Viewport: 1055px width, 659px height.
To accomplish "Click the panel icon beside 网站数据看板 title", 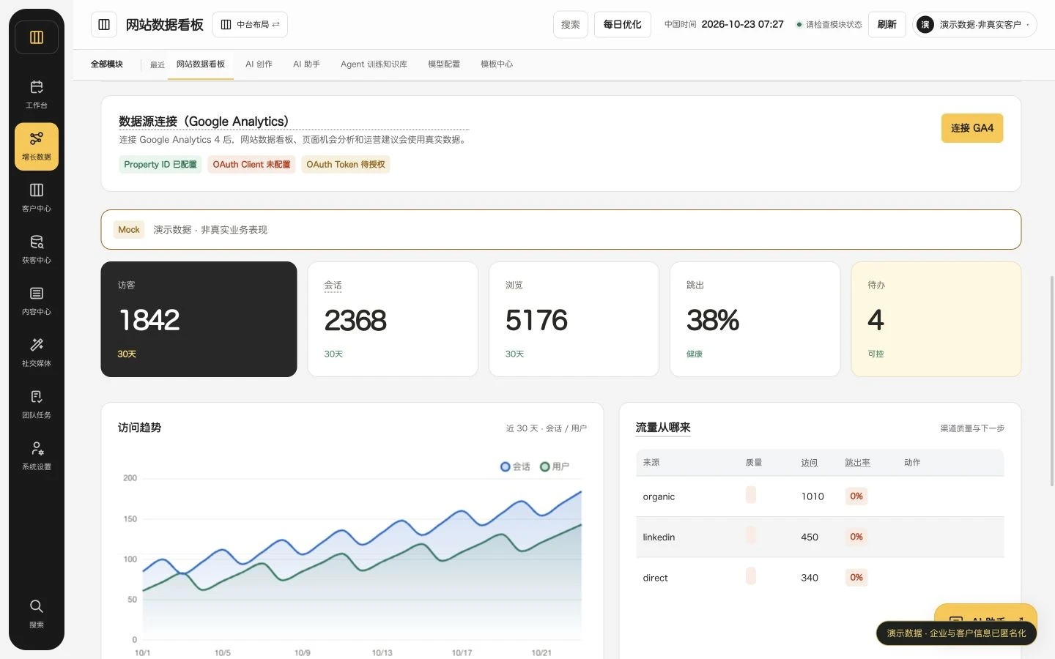I will (x=104, y=25).
